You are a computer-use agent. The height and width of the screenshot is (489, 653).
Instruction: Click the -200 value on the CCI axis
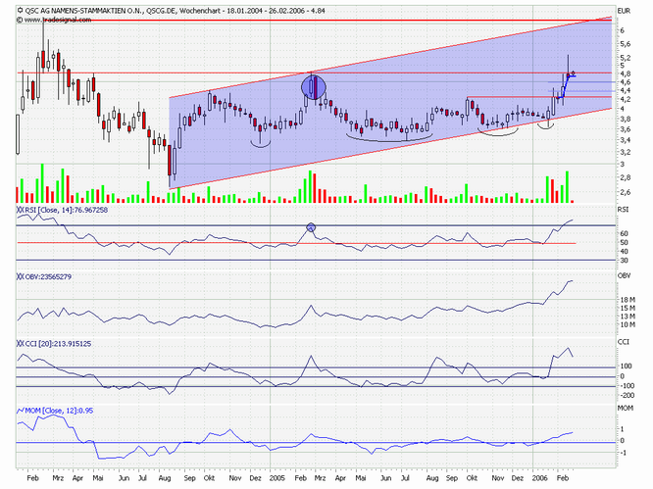[628, 395]
